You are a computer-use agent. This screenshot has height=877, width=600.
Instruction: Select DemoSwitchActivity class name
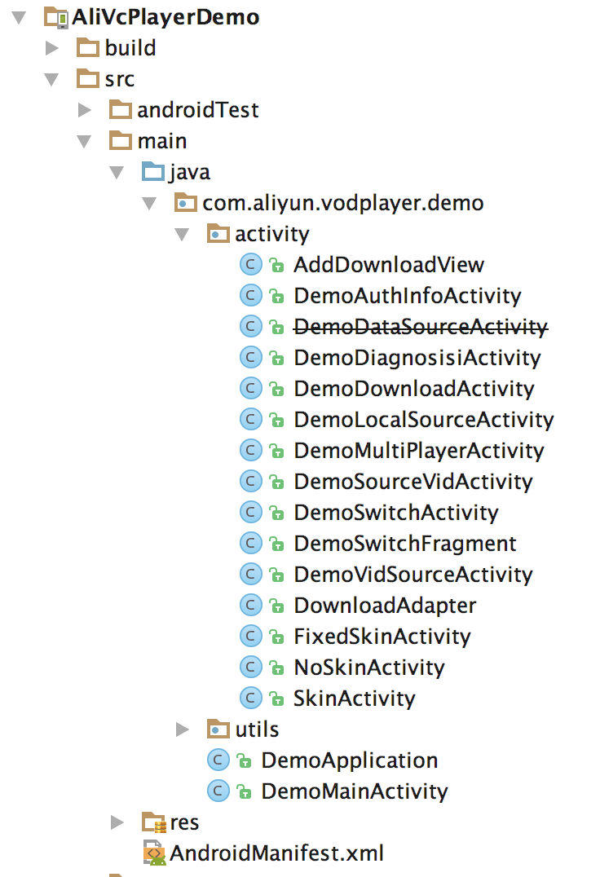coord(396,513)
